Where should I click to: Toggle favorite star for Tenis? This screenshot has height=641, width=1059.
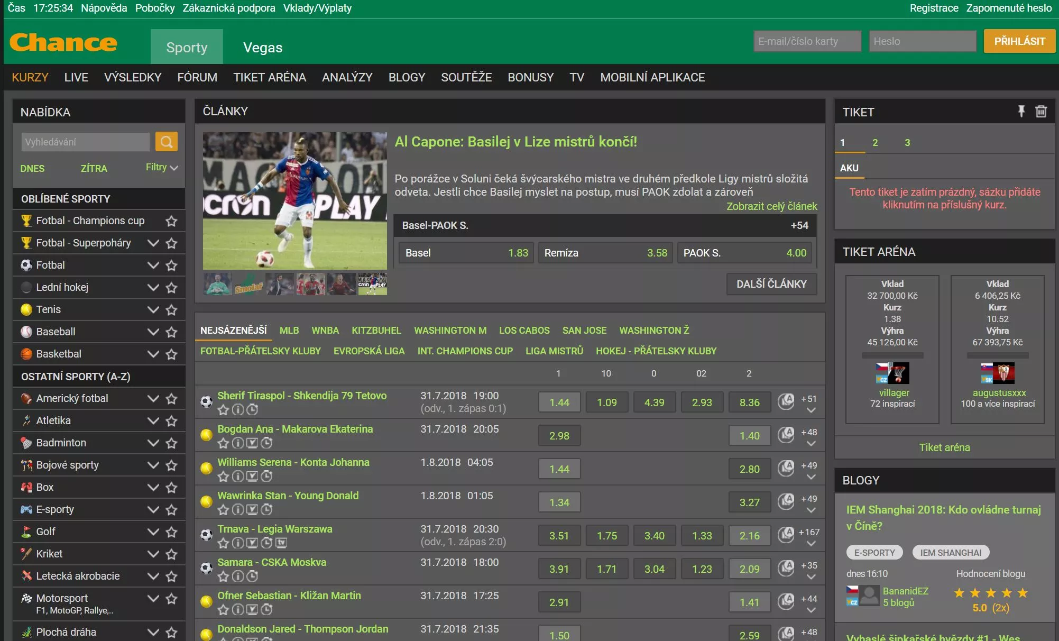(x=171, y=310)
